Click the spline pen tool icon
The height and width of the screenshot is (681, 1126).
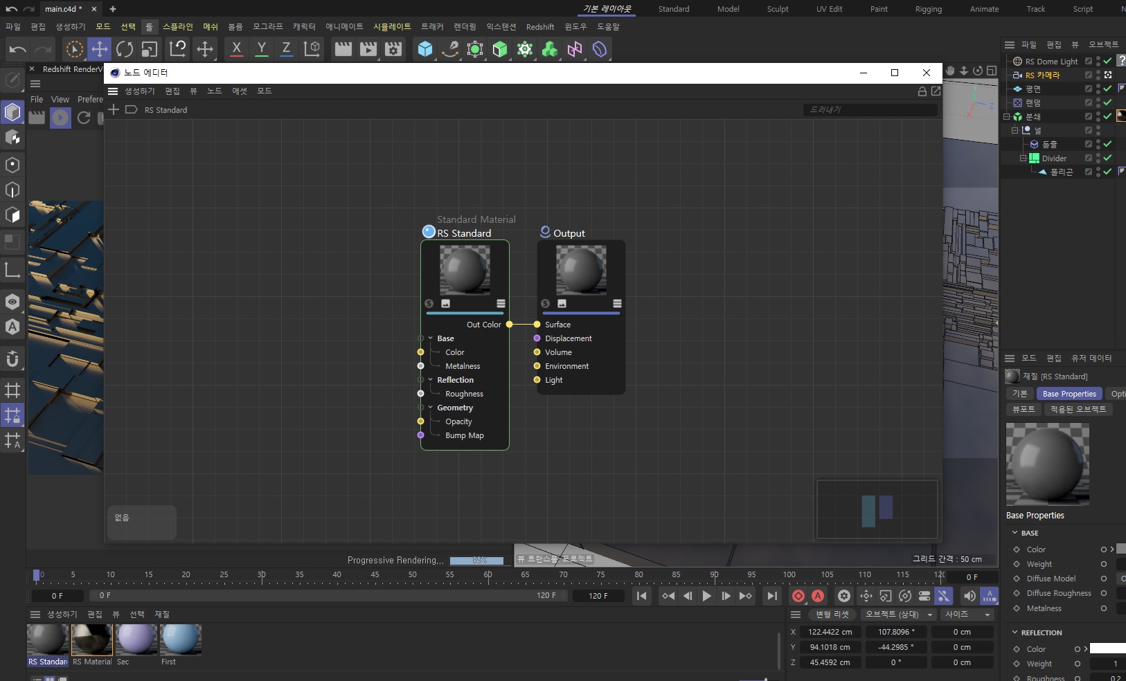[450, 49]
